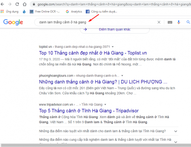Reload the current page
The image size is (191, 147).
[17, 4]
